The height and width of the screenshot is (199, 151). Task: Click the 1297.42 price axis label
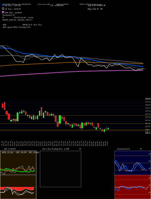(148, 120)
